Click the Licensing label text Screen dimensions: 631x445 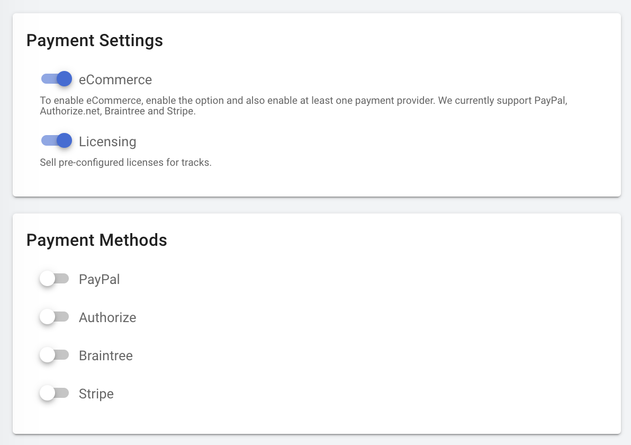(x=107, y=141)
